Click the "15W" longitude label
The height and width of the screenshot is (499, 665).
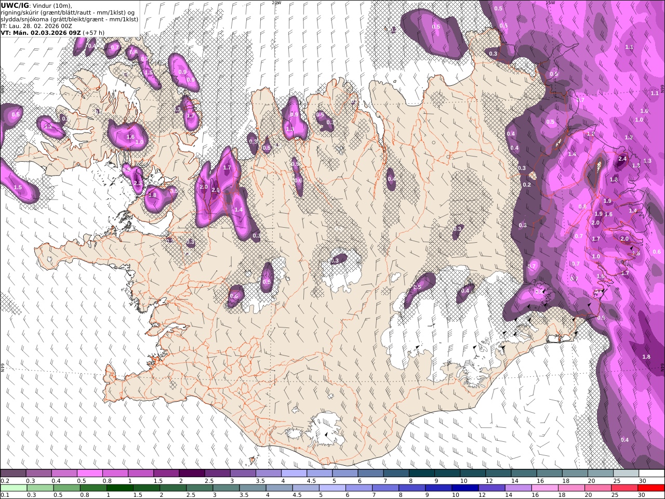tap(550, 3)
